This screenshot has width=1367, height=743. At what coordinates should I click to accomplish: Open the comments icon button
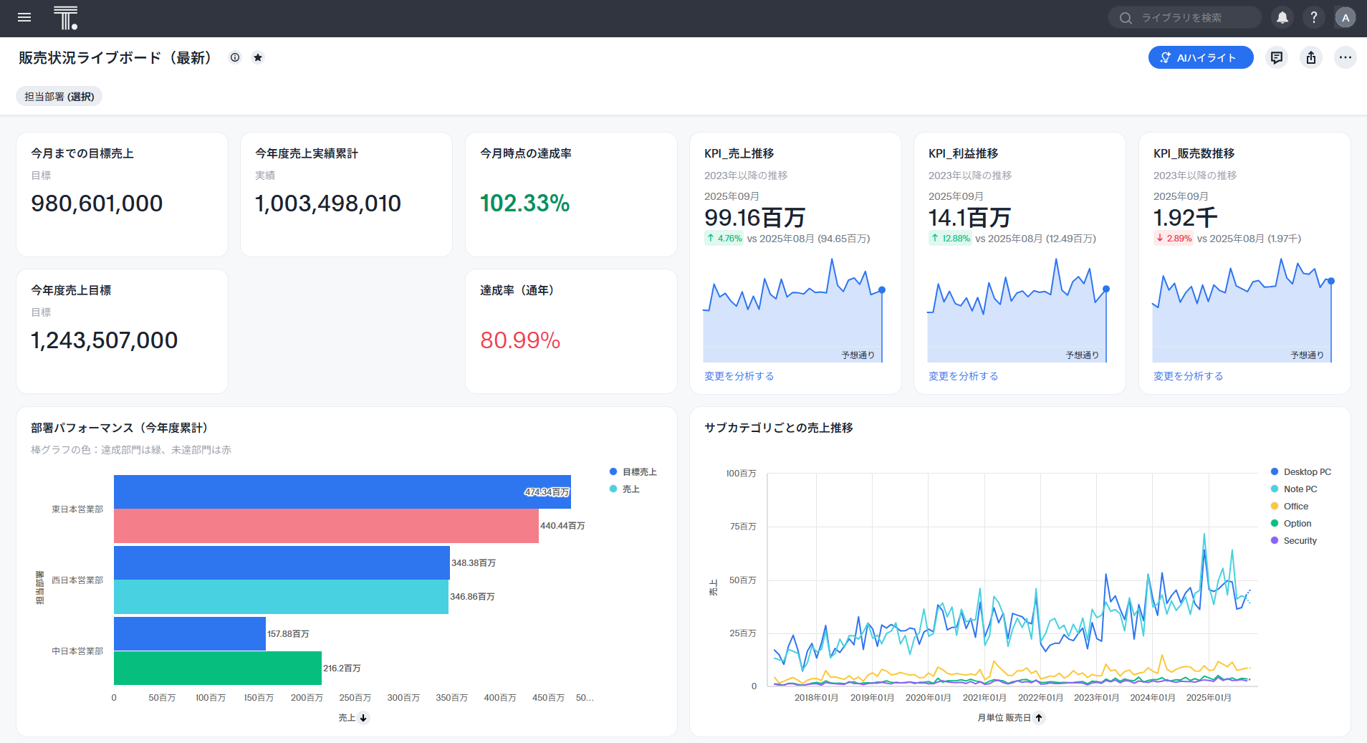(x=1277, y=57)
